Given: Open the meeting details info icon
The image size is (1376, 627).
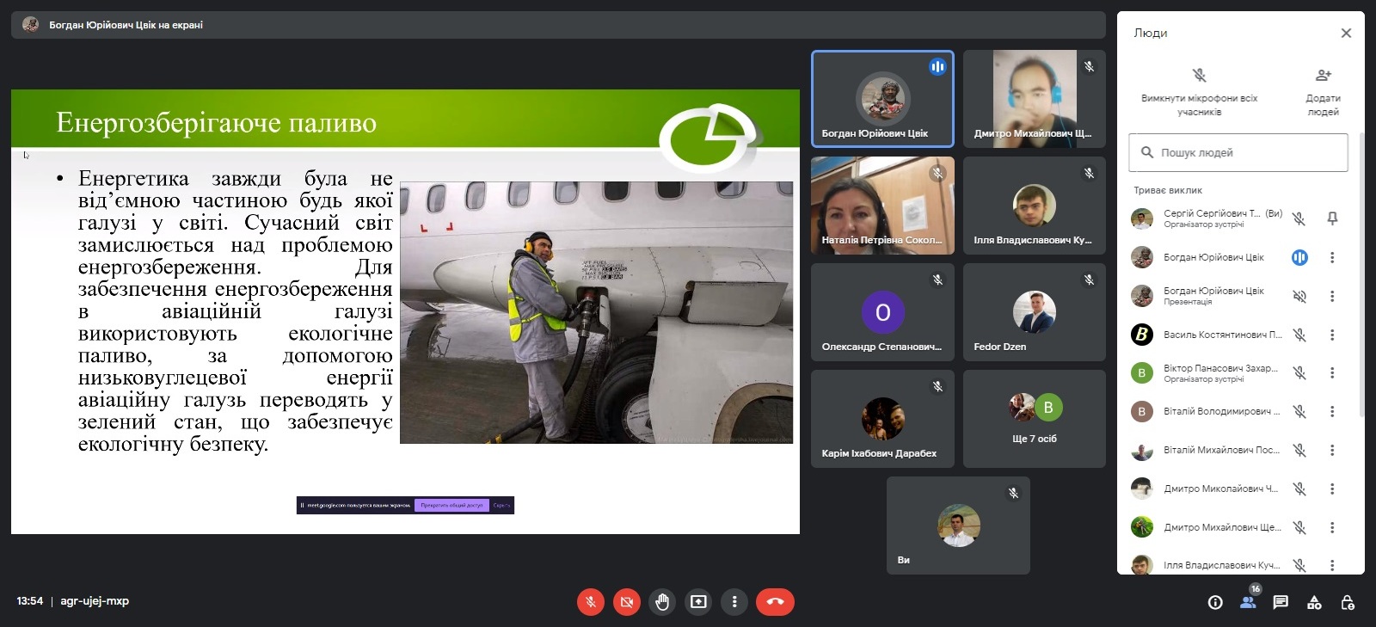Looking at the screenshot, I should [x=1215, y=603].
